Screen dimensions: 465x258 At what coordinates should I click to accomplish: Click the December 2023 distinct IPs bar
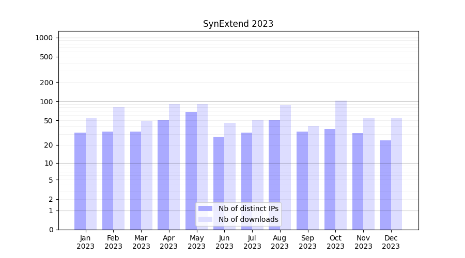(x=385, y=185)
